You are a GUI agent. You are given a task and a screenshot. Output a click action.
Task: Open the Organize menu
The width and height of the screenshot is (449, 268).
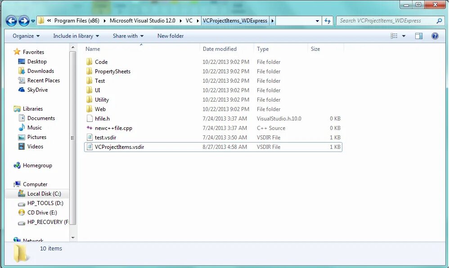pos(26,36)
